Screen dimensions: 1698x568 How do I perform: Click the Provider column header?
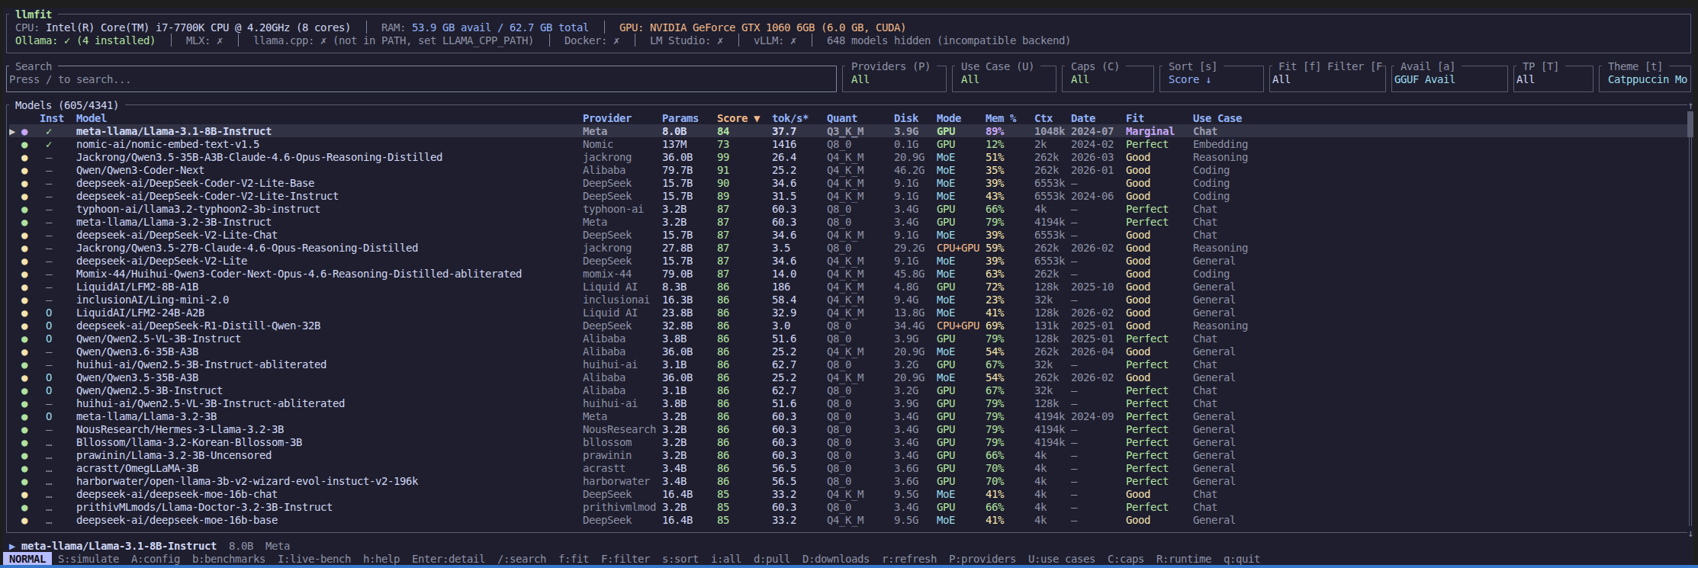pos(607,118)
